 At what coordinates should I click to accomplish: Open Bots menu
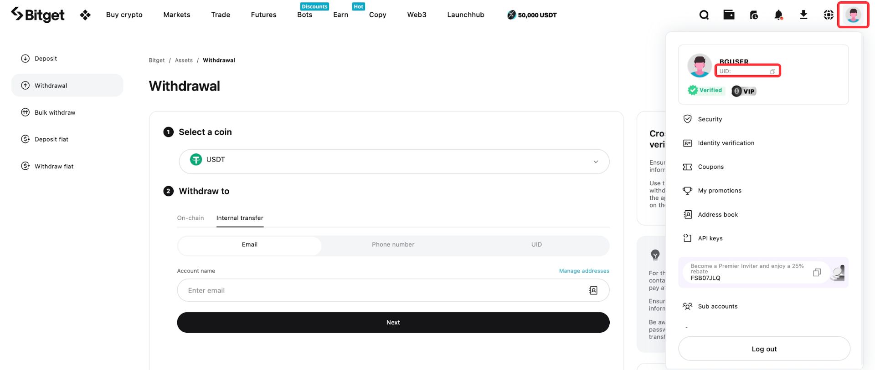point(304,15)
